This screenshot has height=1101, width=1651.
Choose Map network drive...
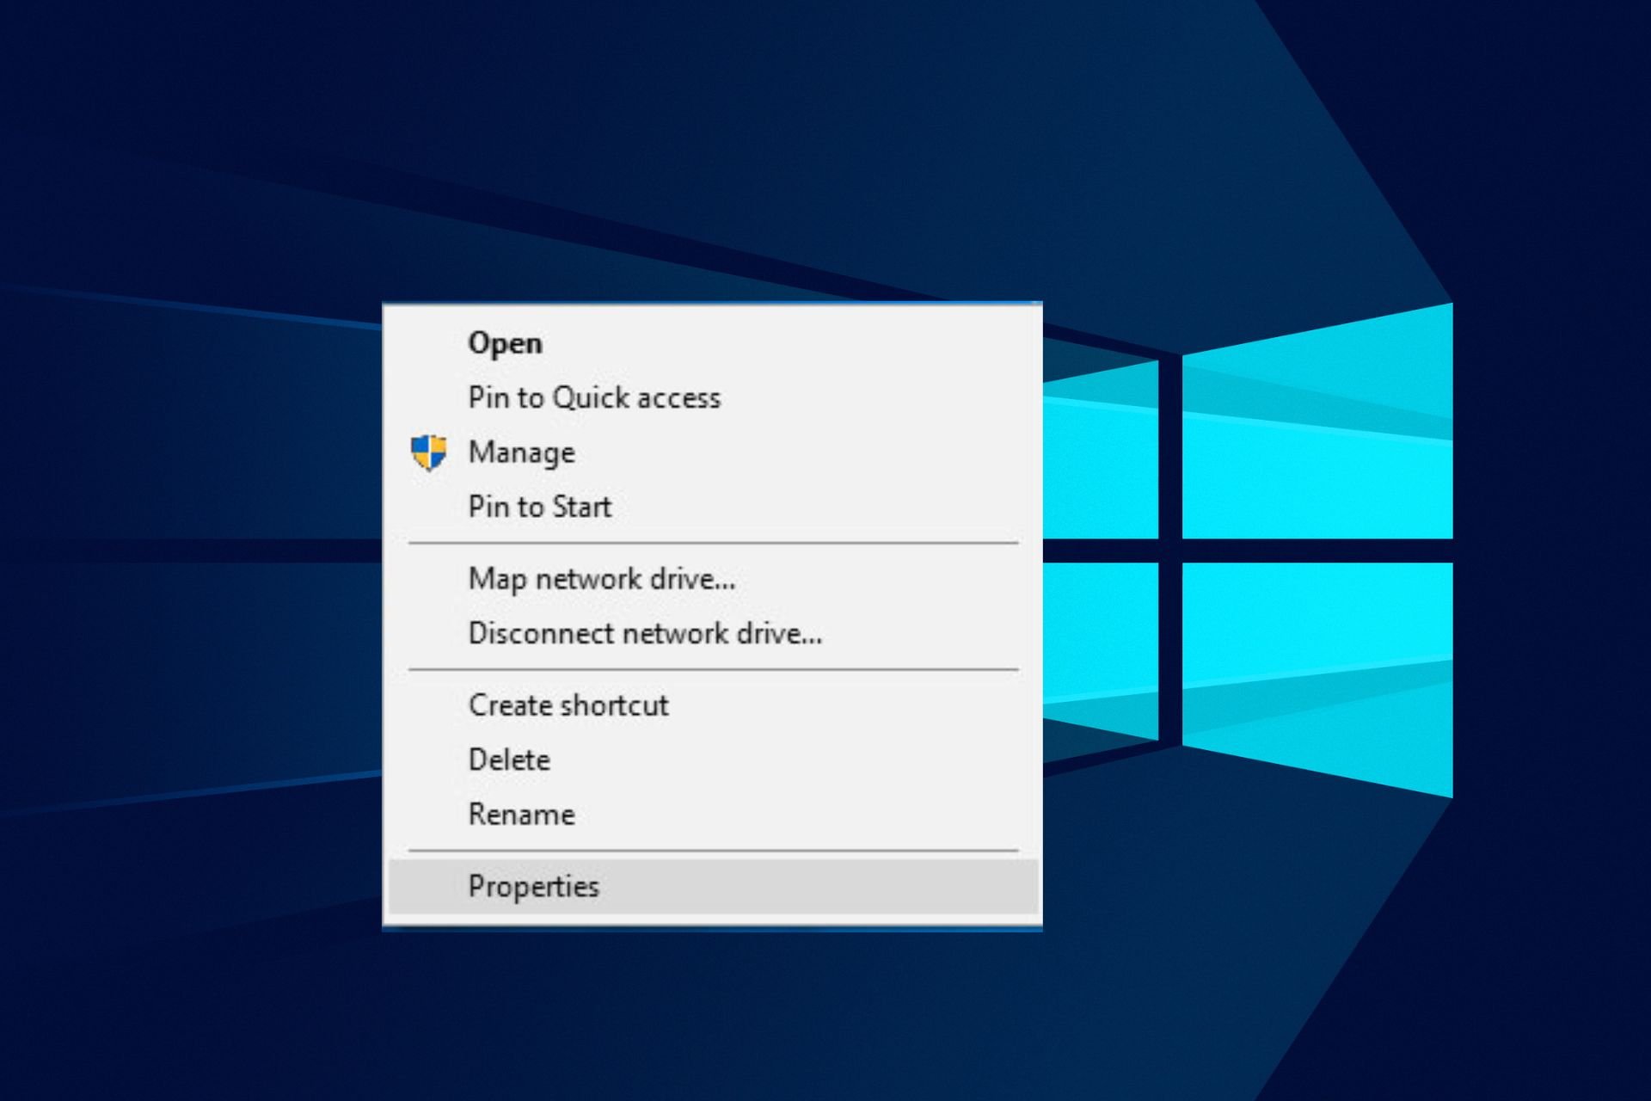click(712, 579)
